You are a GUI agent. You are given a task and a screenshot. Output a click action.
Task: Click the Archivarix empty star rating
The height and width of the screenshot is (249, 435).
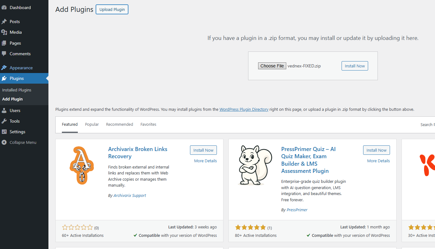tap(77, 227)
